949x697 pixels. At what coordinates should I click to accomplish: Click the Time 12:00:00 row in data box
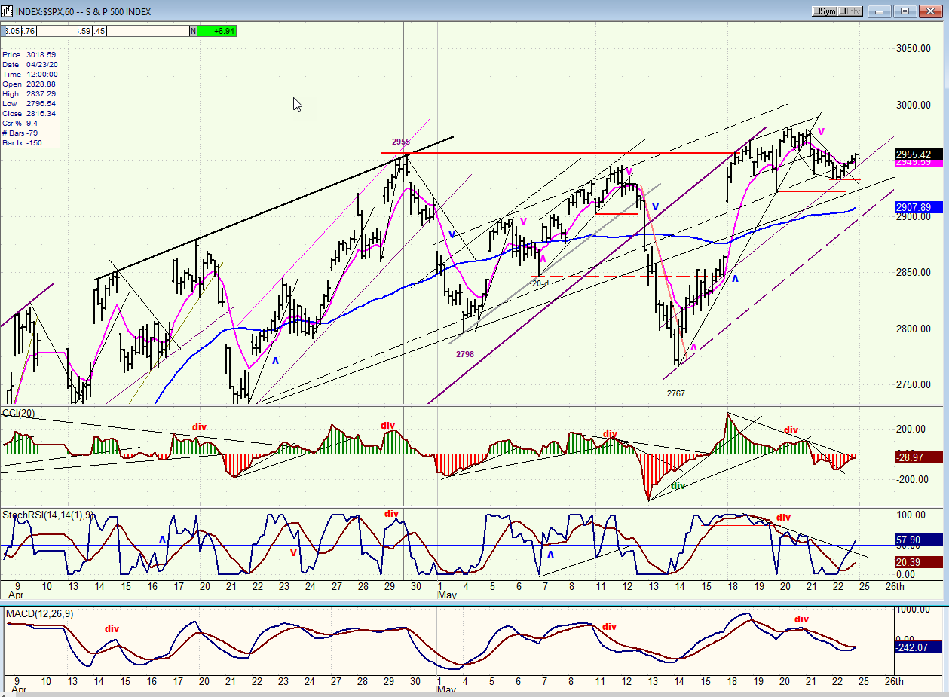pos(29,75)
